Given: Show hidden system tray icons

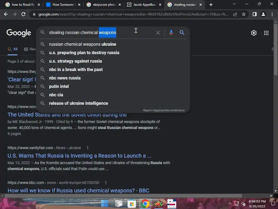Looking at the screenshot, I should coord(230,204).
